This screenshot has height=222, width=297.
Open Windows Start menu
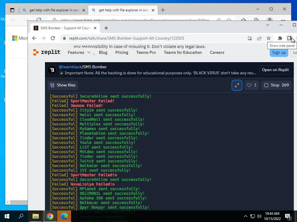click(x=7, y=216)
